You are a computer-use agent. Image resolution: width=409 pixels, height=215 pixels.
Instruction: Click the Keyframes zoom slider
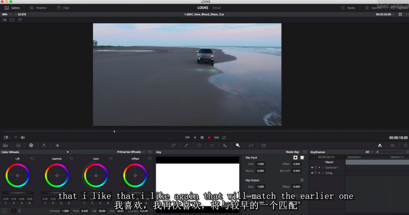click(x=389, y=152)
